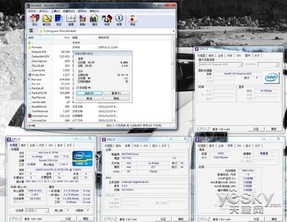Click the WinRAR title bar application icon
Viewport: 287px width, 222px height.
pos(28,6)
